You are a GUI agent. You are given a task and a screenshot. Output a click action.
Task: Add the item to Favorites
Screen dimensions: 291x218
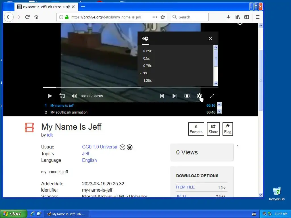tap(196, 129)
